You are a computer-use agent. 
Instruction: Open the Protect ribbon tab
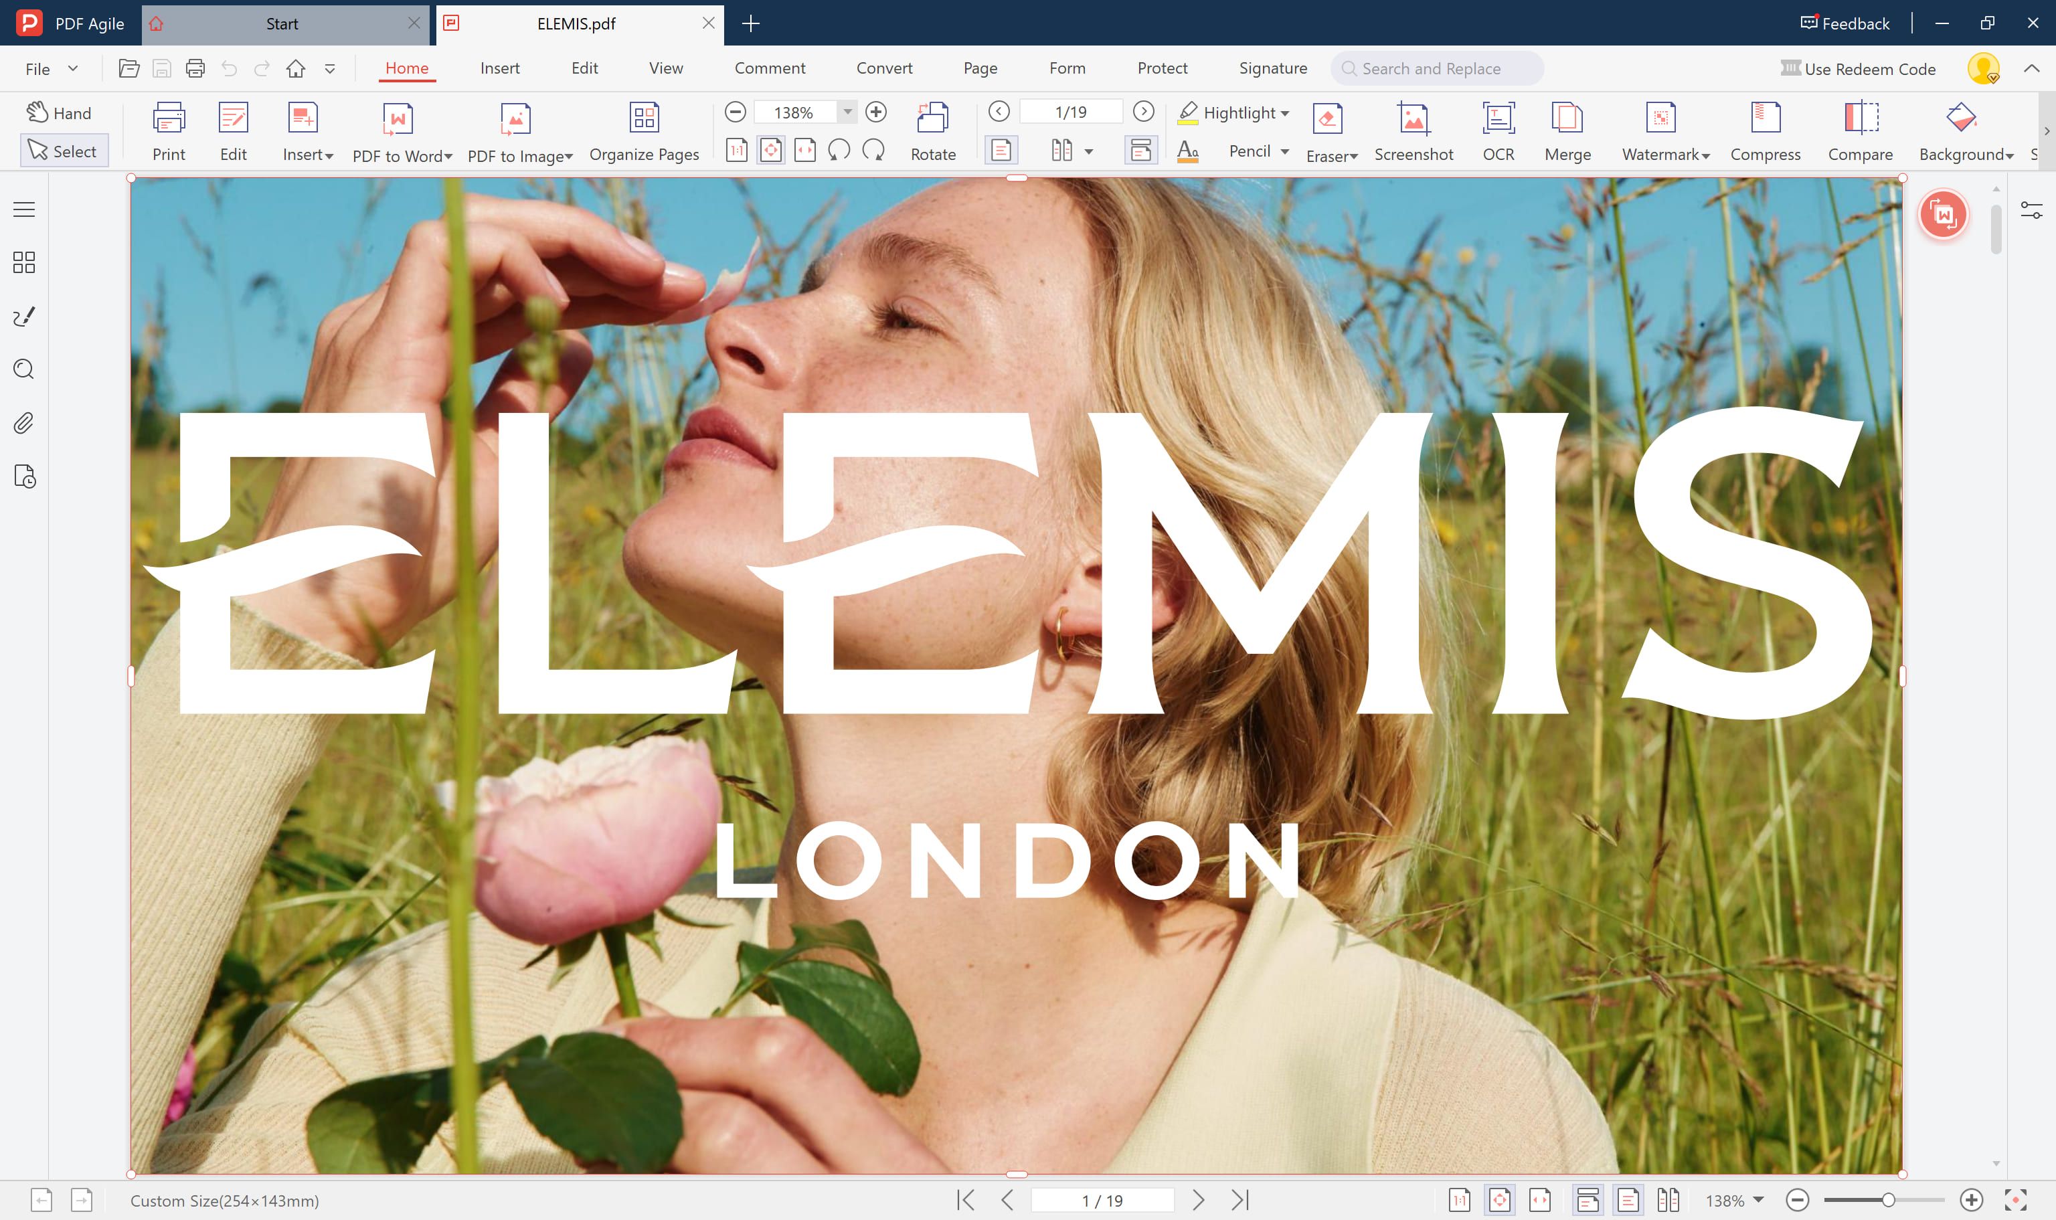click(1162, 68)
